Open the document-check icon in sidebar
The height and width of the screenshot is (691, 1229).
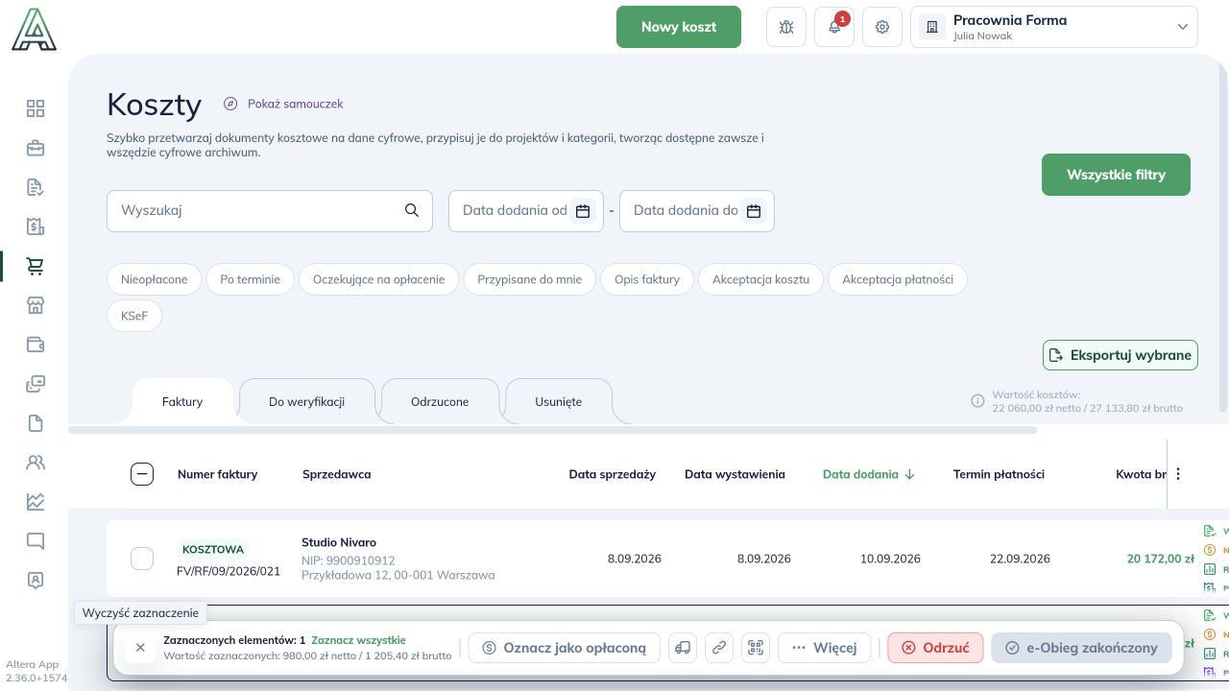(x=36, y=187)
